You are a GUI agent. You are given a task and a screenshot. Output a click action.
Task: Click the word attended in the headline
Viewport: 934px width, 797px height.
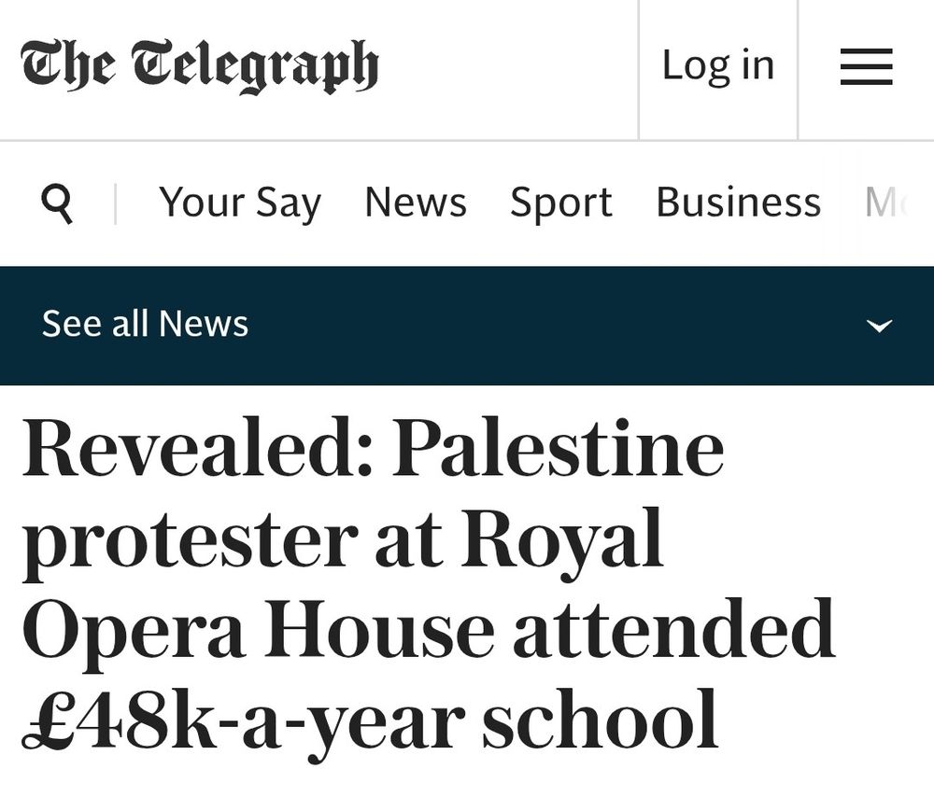(673, 627)
